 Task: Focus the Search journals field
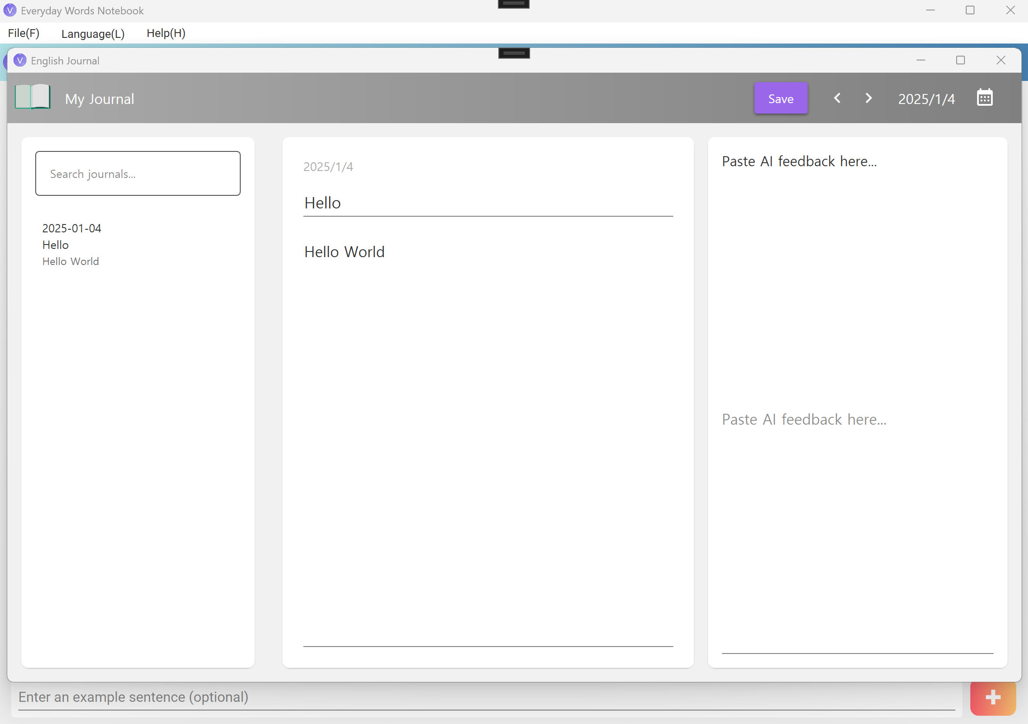[138, 174]
